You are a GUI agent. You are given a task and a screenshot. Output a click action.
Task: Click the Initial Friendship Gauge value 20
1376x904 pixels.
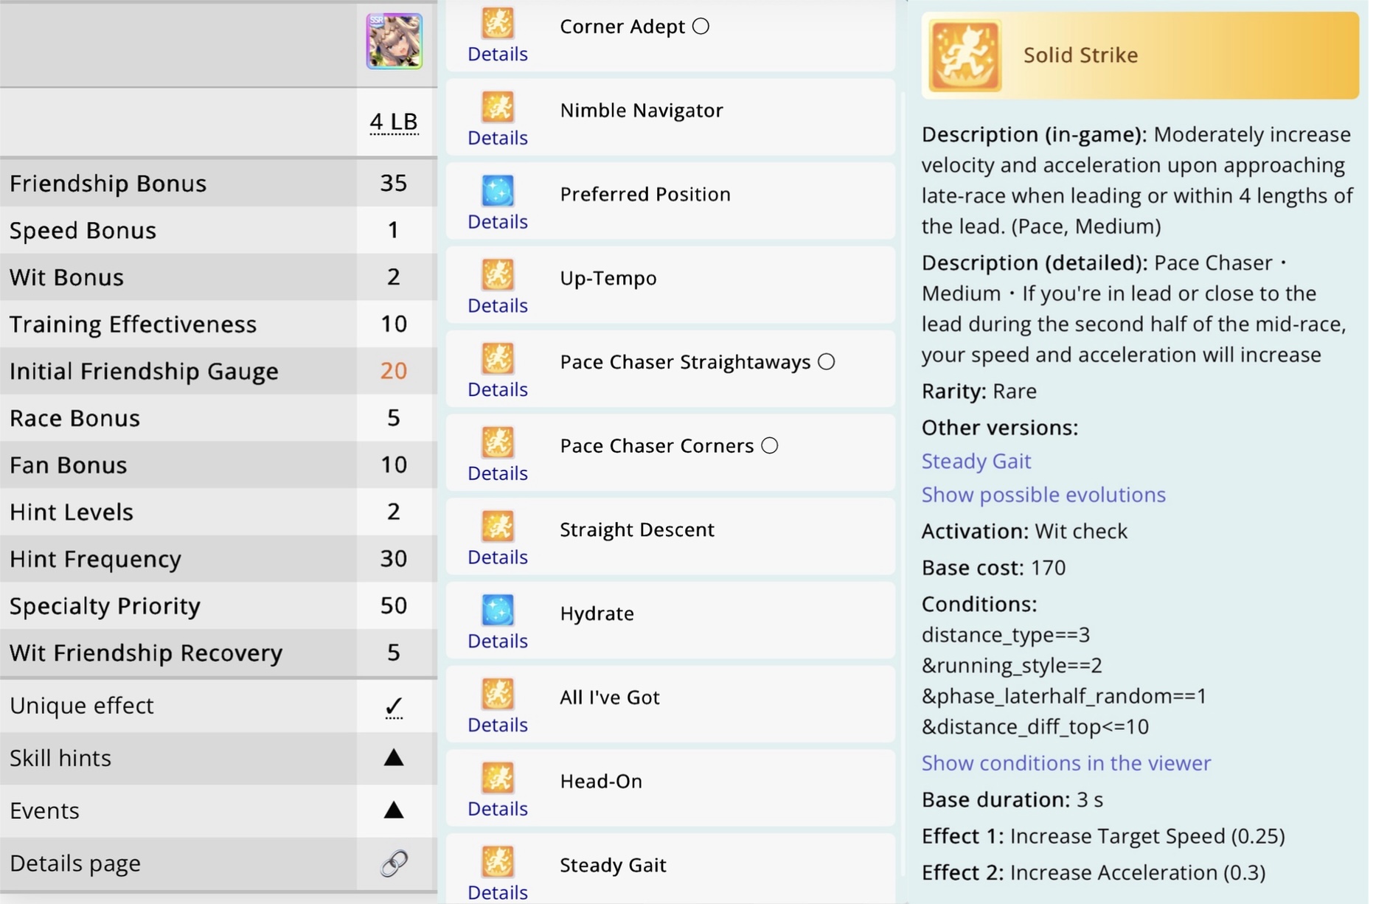click(x=394, y=371)
